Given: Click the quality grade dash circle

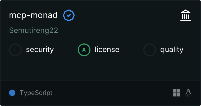Looking at the screenshot, I should [x=150, y=50].
